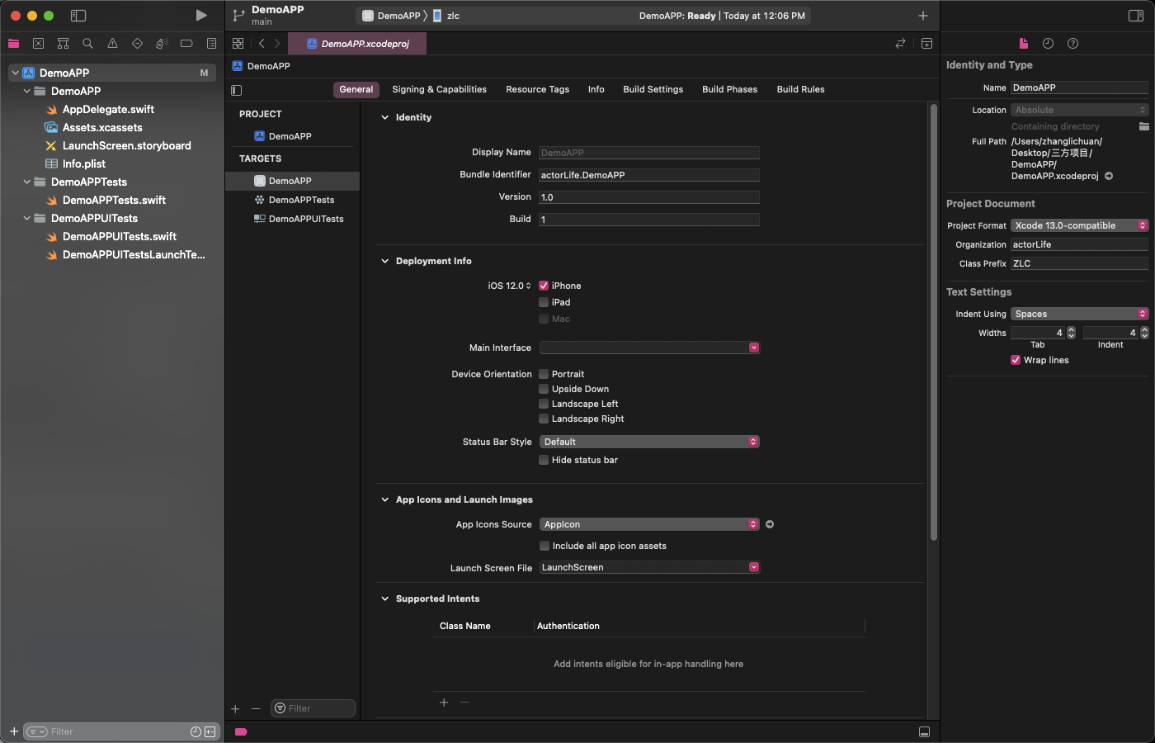Image resolution: width=1155 pixels, height=743 pixels.
Task: Open the Find navigator magnifier icon
Action: [x=87, y=44]
